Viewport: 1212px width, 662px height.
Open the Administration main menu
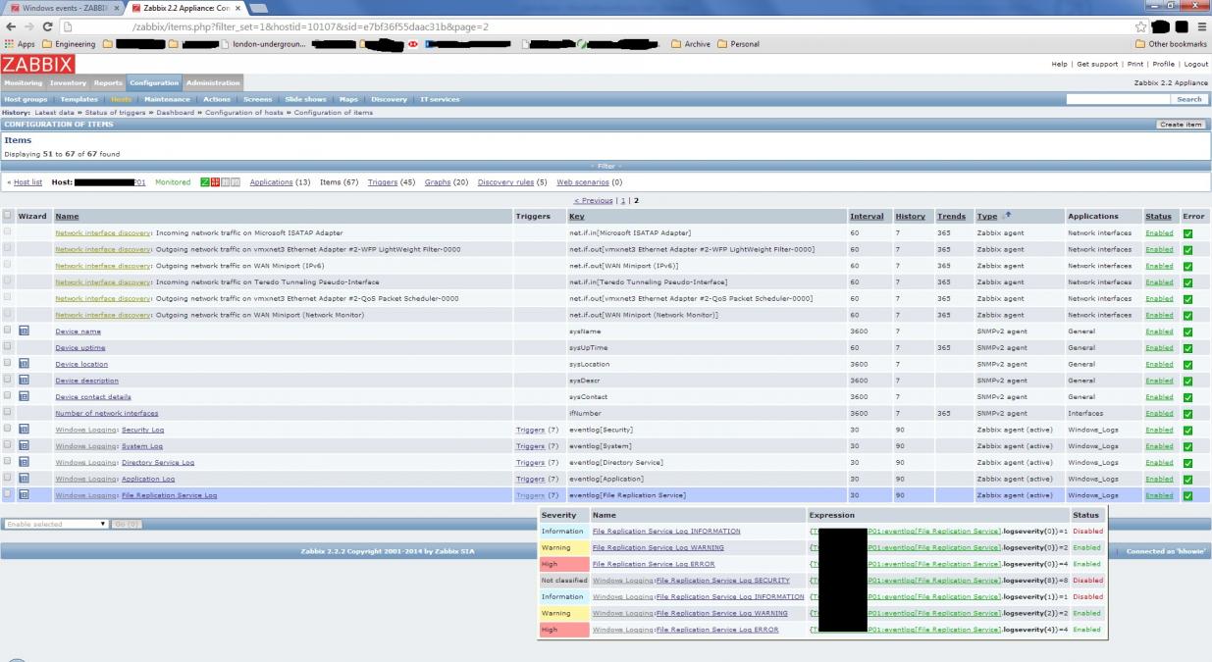pyautogui.click(x=213, y=83)
